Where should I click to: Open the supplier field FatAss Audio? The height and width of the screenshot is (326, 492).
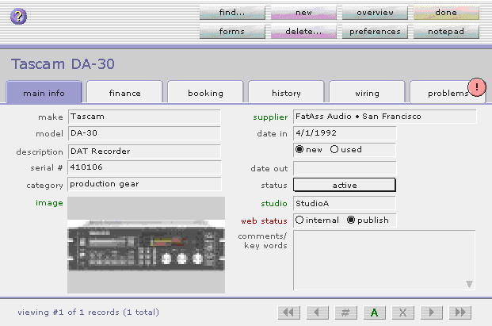(x=385, y=117)
